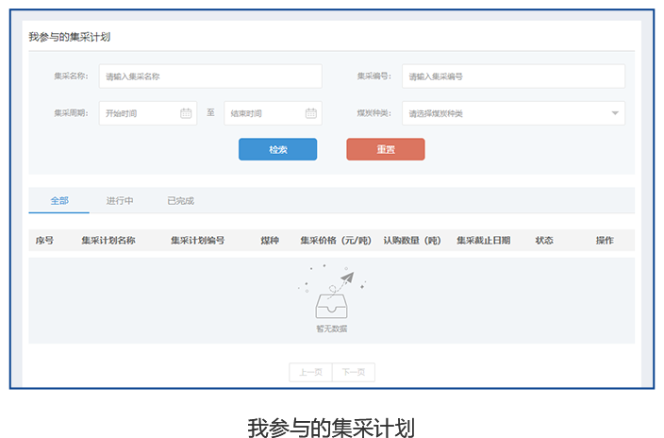The width and height of the screenshot is (664, 438).
Task: Click the 状态 column header
Action: pyautogui.click(x=544, y=241)
